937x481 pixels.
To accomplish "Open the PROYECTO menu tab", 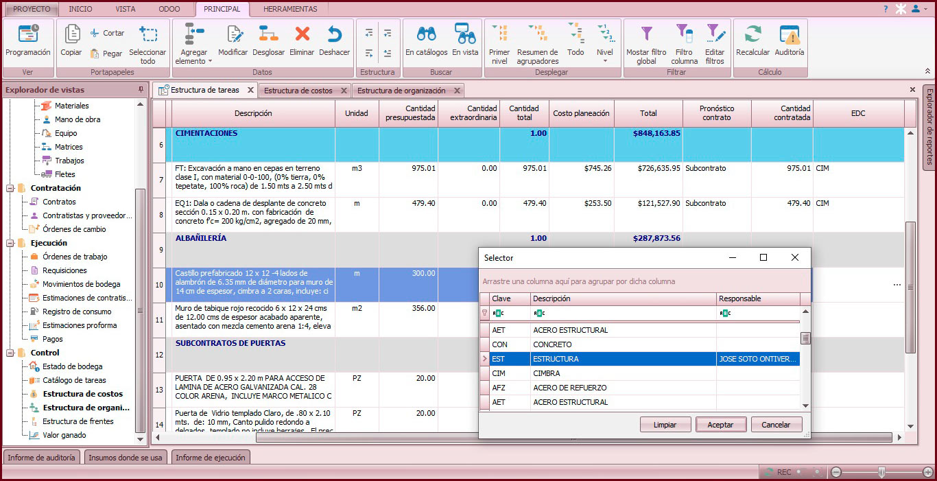I will (x=32, y=9).
